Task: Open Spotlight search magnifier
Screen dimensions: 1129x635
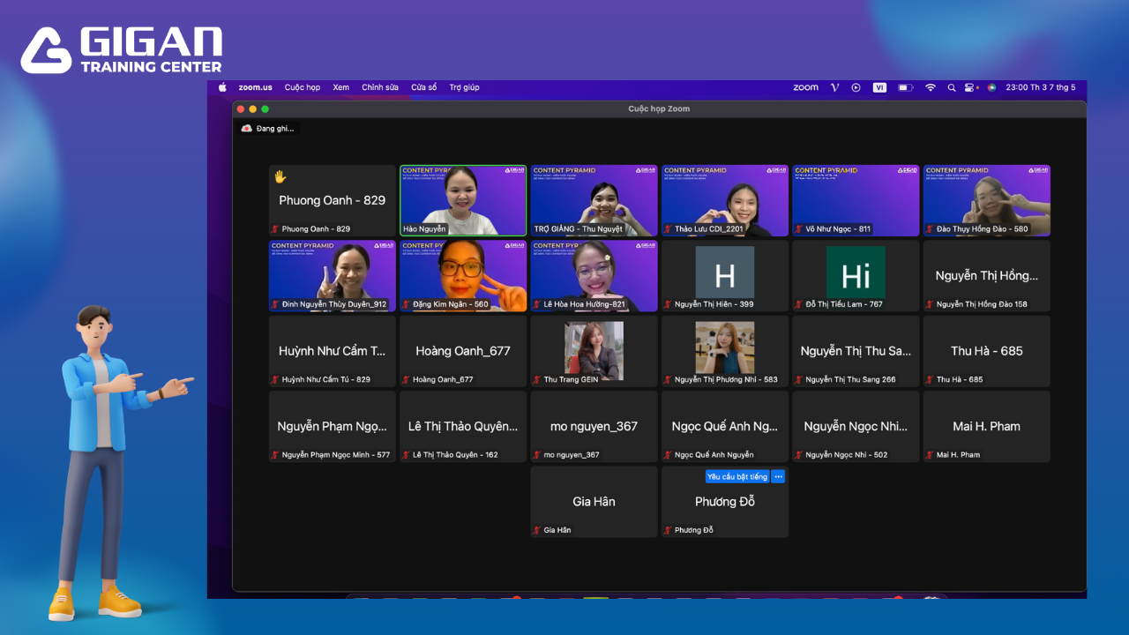Action: (952, 87)
